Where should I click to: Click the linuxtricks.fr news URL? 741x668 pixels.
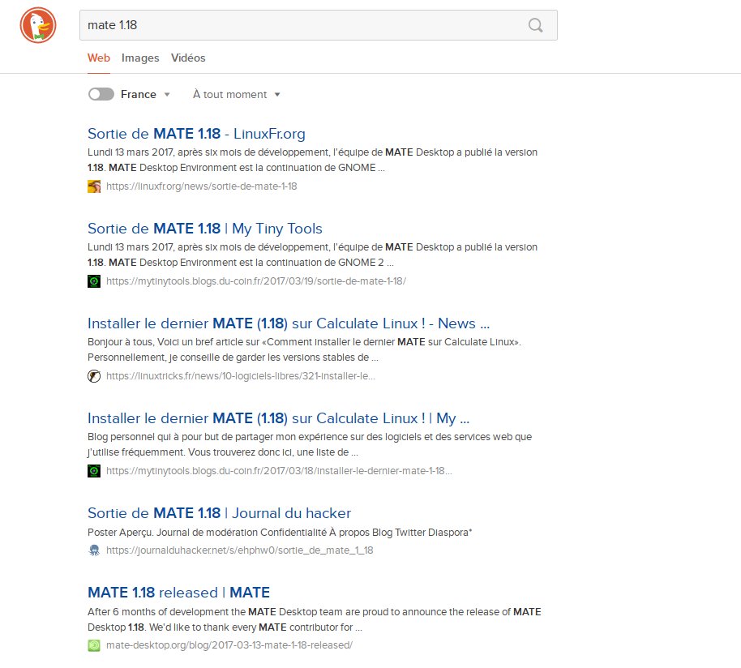pyautogui.click(x=241, y=376)
